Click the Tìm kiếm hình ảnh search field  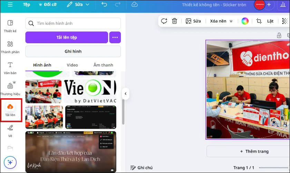coord(73,24)
